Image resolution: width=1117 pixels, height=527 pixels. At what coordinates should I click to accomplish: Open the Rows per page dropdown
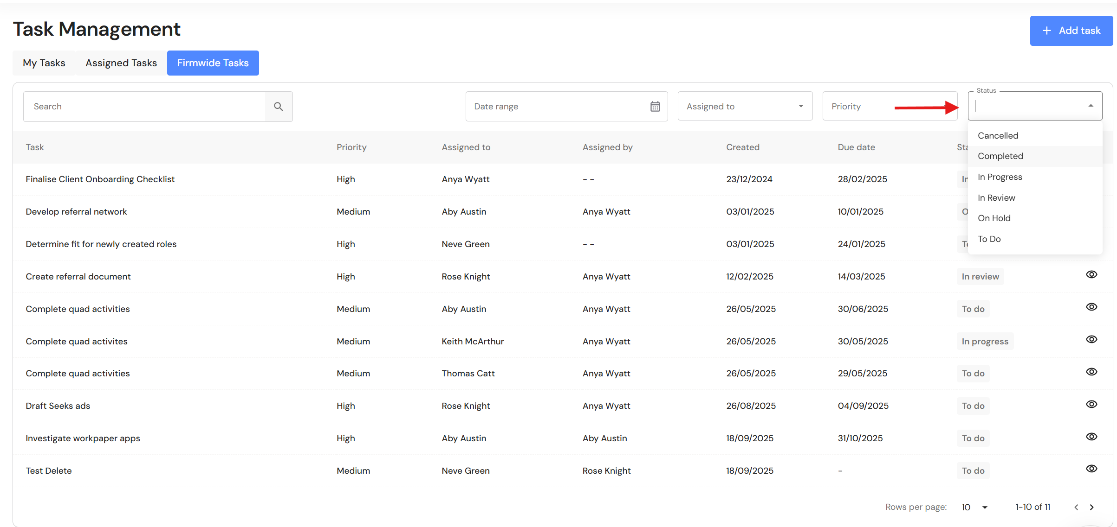pos(984,508)
